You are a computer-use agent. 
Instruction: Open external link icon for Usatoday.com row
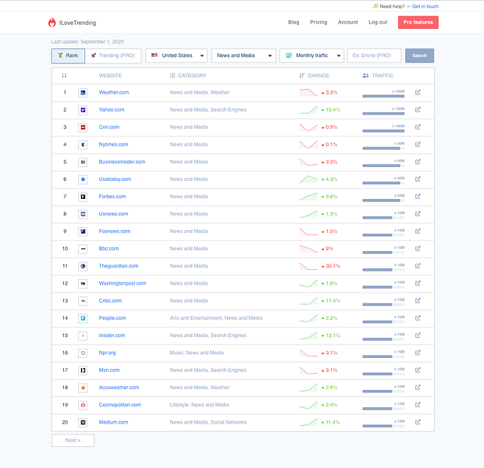(x=418, y=179)
